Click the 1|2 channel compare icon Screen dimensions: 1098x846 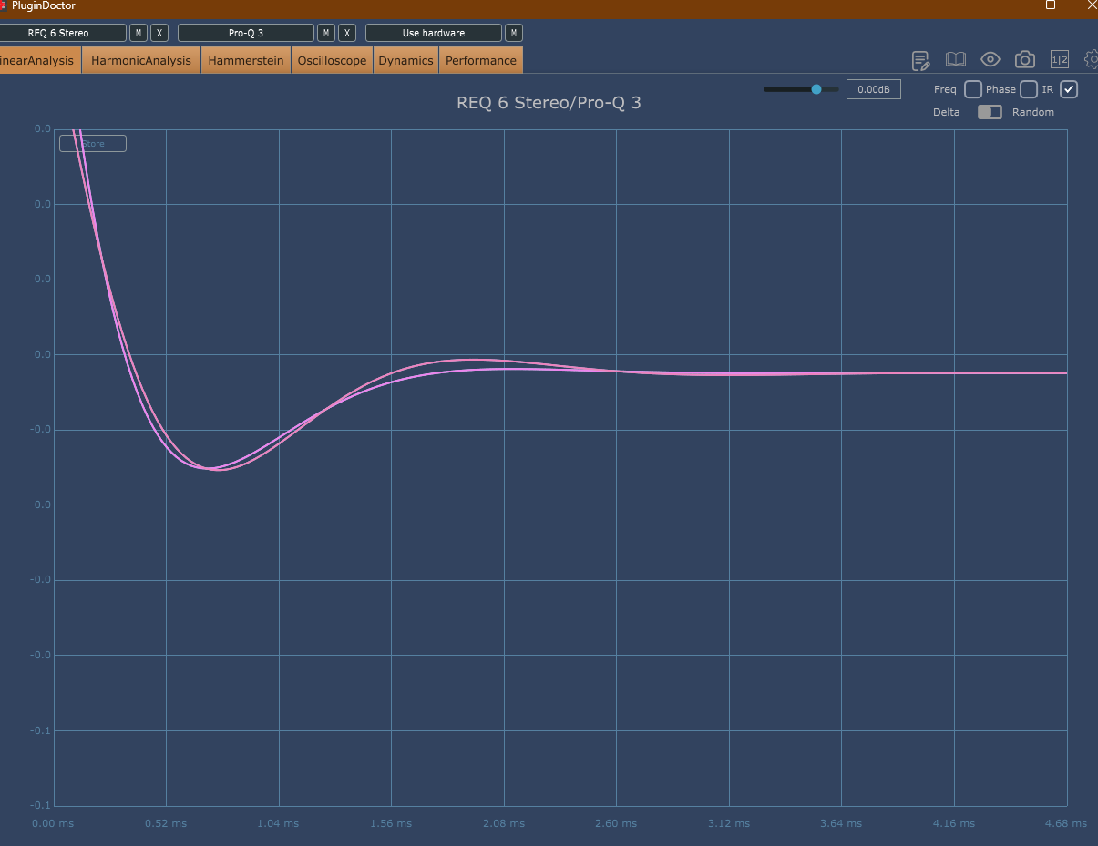point(1060,60)
